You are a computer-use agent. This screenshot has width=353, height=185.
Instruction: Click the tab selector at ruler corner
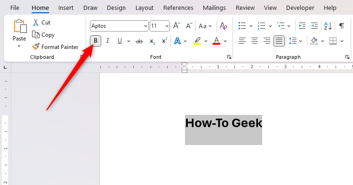[x=5, y=67]
